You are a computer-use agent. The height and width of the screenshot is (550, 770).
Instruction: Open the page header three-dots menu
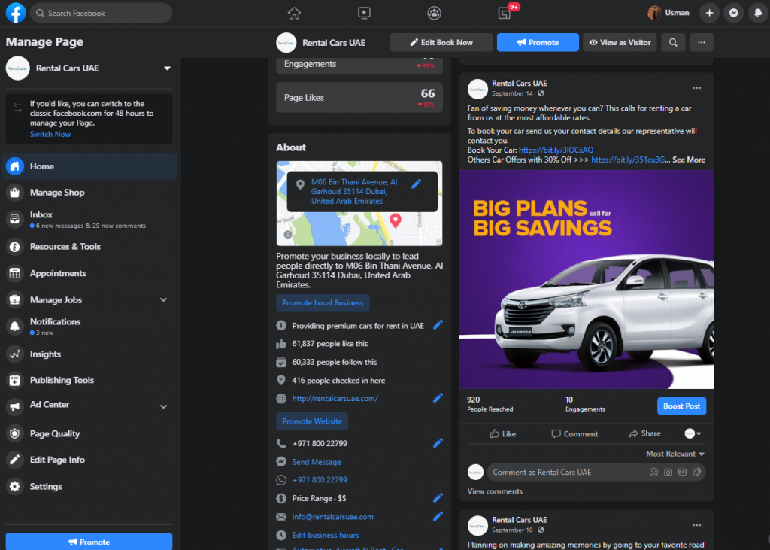pyautogui.click(x=702, y=42)
